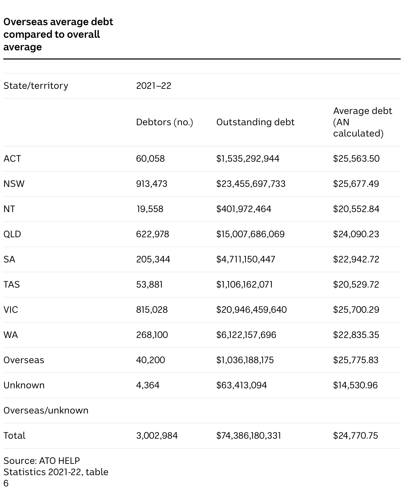Select the 'Debtors (no.)' column header

click(165, 122)
